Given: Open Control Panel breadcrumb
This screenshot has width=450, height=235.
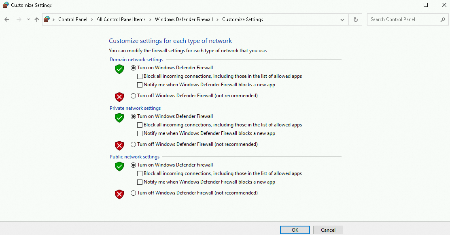Looking at the screenshot, I should (x=72, y=19).
